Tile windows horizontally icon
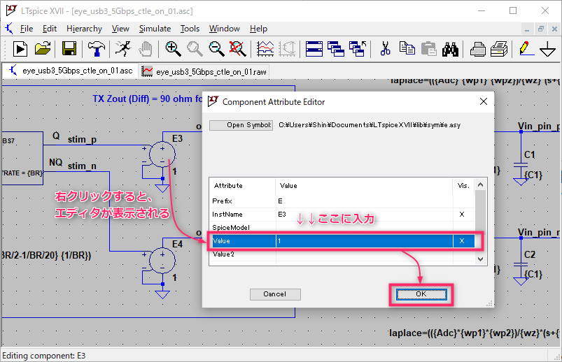Screen dimensions: 562x362 click(314, 49)
